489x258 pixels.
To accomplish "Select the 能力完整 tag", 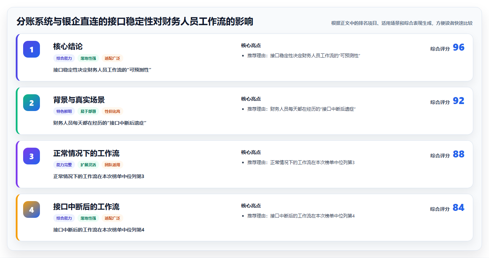I will click(64, 165).
